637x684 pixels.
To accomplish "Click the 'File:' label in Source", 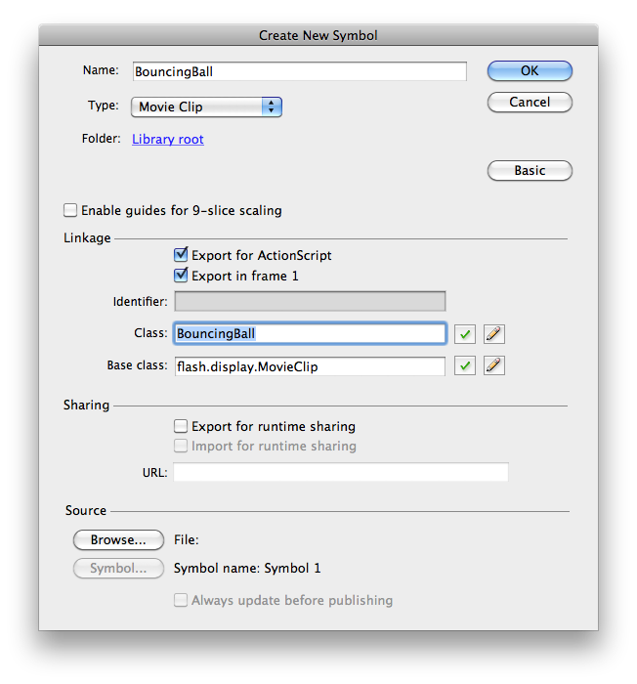I will point(187,540).
